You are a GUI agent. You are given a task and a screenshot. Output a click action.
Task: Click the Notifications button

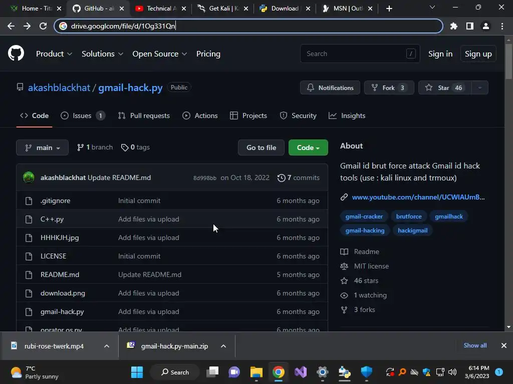[x=330, y=87]
